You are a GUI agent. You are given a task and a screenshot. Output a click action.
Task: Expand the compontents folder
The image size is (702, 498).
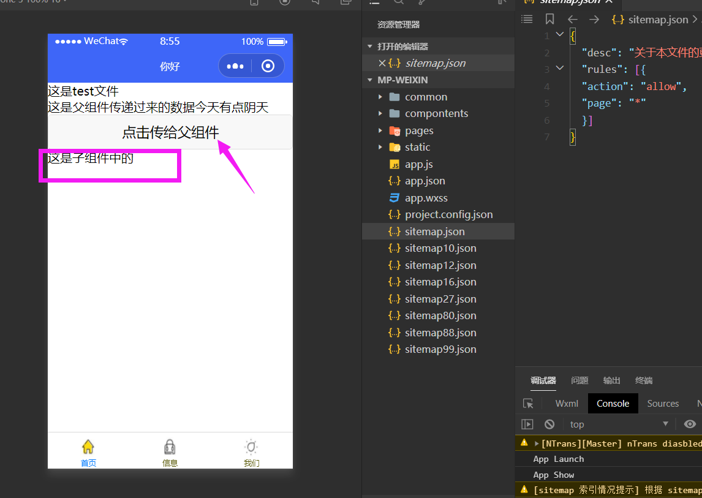point(380,114)
